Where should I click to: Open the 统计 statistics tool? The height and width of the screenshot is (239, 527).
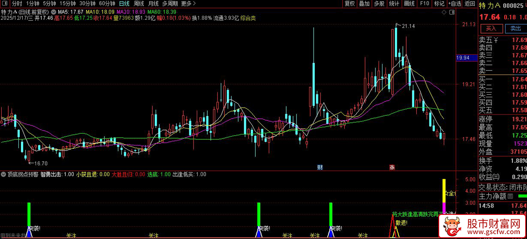(394, 4)
